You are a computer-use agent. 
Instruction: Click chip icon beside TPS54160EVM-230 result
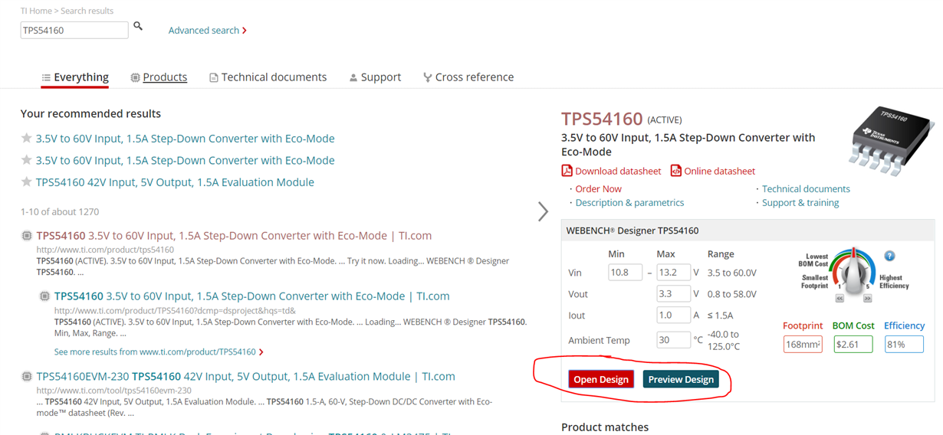(x=26, y=377)
